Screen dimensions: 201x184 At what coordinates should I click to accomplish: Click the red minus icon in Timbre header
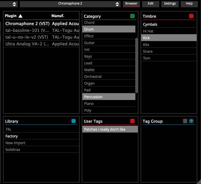tap(191, 16)
